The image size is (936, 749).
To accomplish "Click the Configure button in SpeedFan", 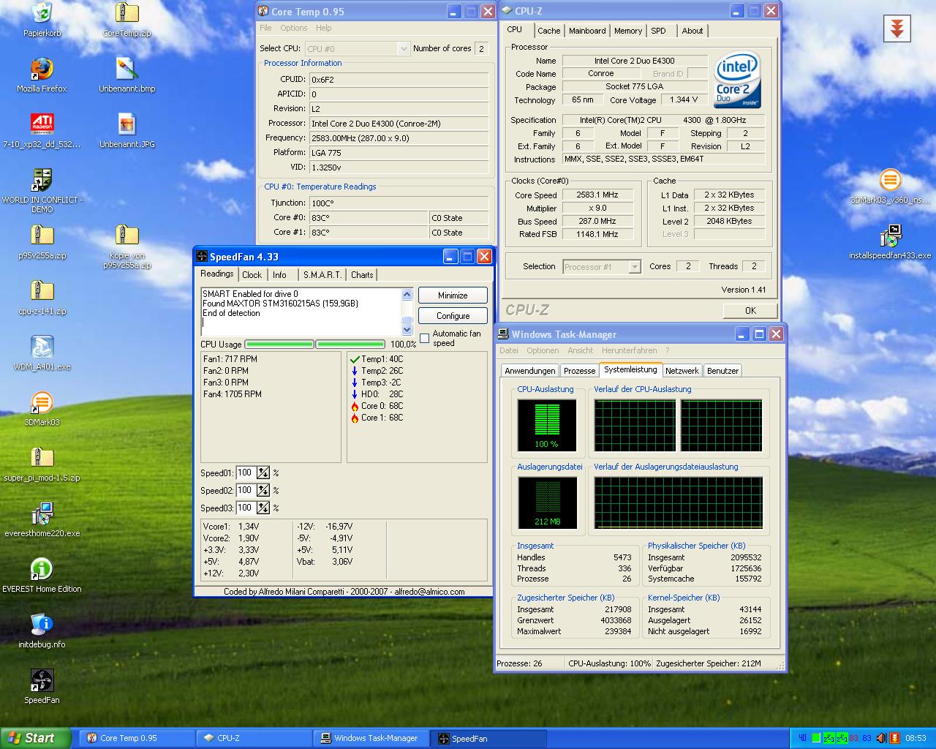I will click(x=453, y=316).
